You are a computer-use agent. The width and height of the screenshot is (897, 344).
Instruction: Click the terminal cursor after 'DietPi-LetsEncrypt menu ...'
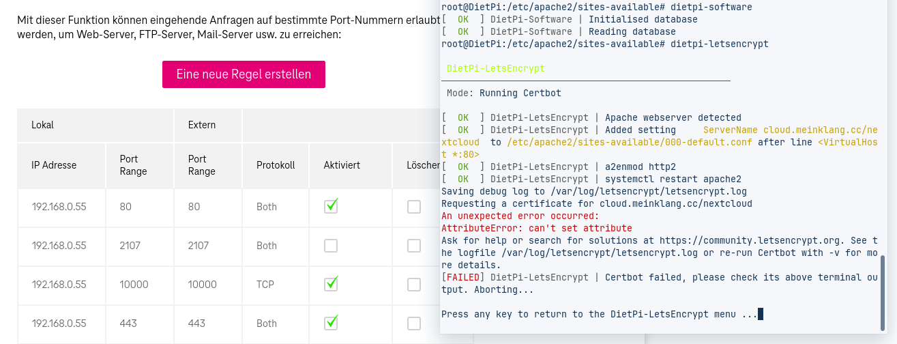[x=761, y=314]
